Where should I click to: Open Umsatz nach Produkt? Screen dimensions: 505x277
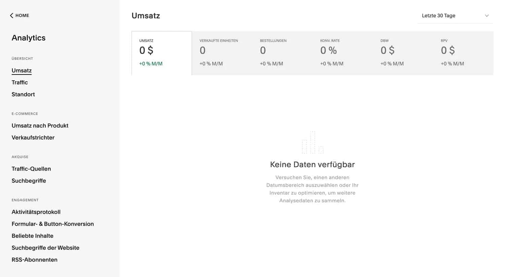pos(40,125)
